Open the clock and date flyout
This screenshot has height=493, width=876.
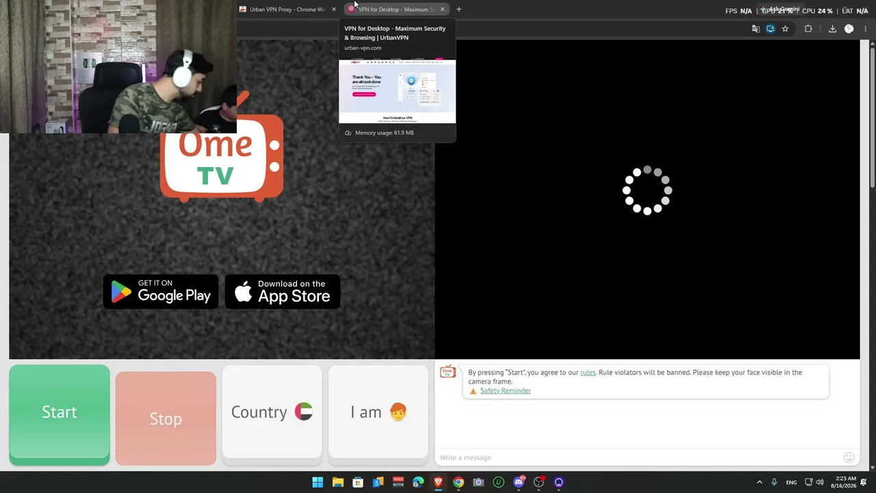[x=844, y=482]
